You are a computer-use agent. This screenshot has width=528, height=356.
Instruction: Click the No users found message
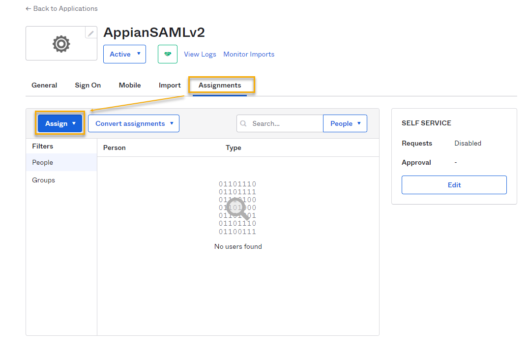click(x=238, y=246)
